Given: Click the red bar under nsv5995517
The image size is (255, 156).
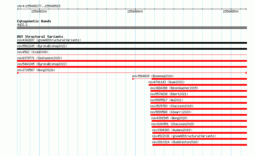Looking at the screenshot, I should click(199, 103).
